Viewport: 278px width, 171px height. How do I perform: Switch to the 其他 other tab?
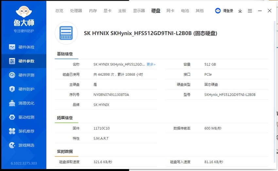[200, 11]
